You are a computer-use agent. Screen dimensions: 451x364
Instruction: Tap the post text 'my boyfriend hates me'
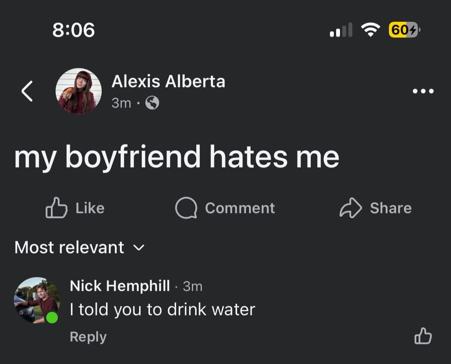[x=177, y=157]
